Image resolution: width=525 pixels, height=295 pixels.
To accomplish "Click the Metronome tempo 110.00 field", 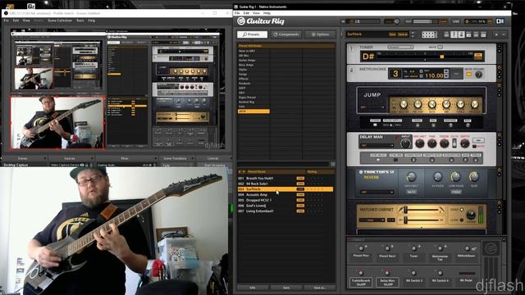I will point(434,75).
